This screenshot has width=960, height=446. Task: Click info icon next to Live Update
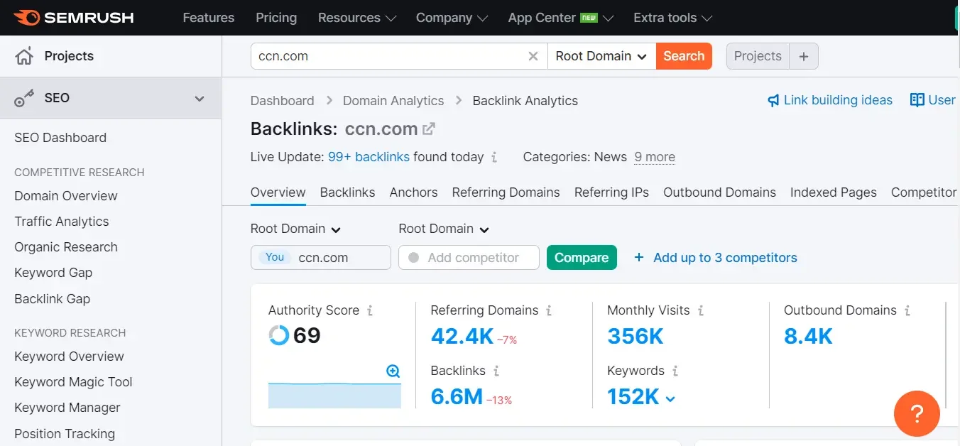point(494,157)
